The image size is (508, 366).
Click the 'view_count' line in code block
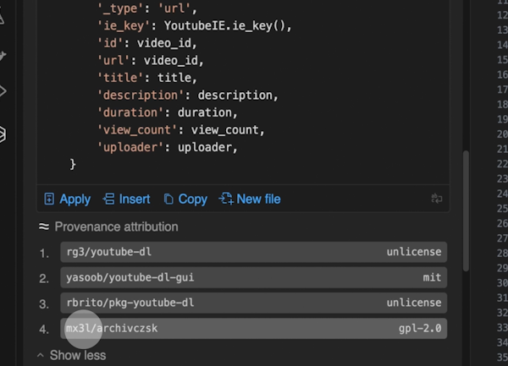[x=180, y=129]
